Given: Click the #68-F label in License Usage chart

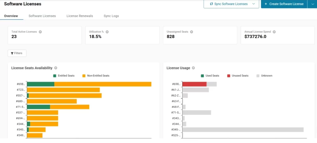Looking at the screenshot, I should pyautogui.click(x=176, y=107).
